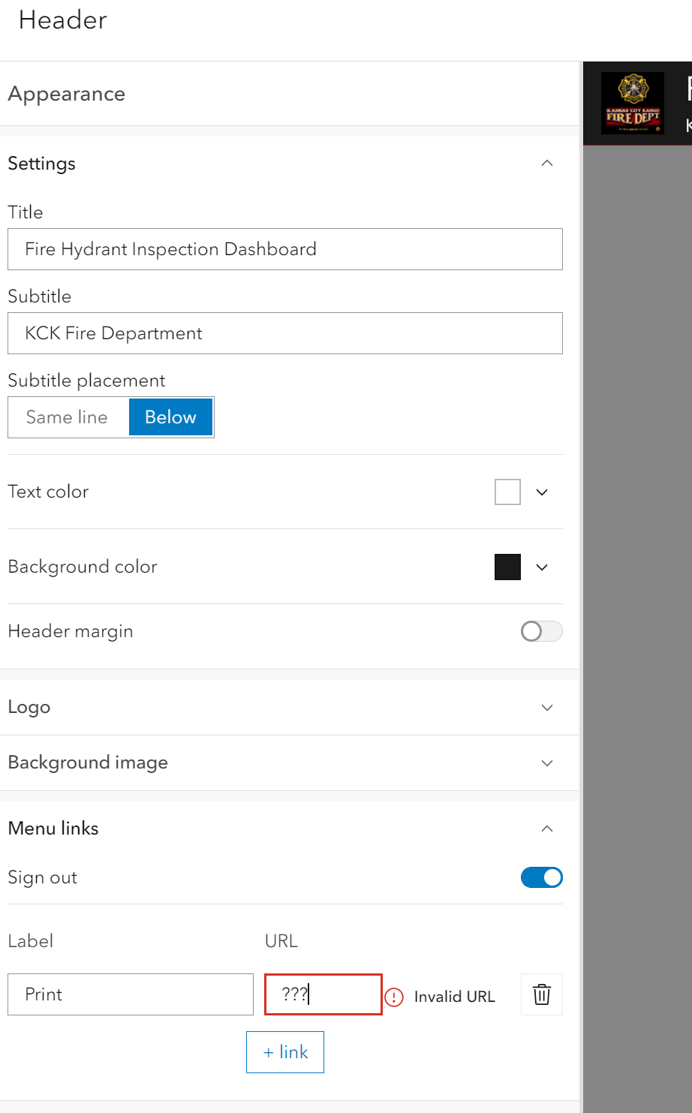The width and height of the screenshot is (692, 1113).
Task: Click the white Text color swatch
Action: click(x=507, y=492)
